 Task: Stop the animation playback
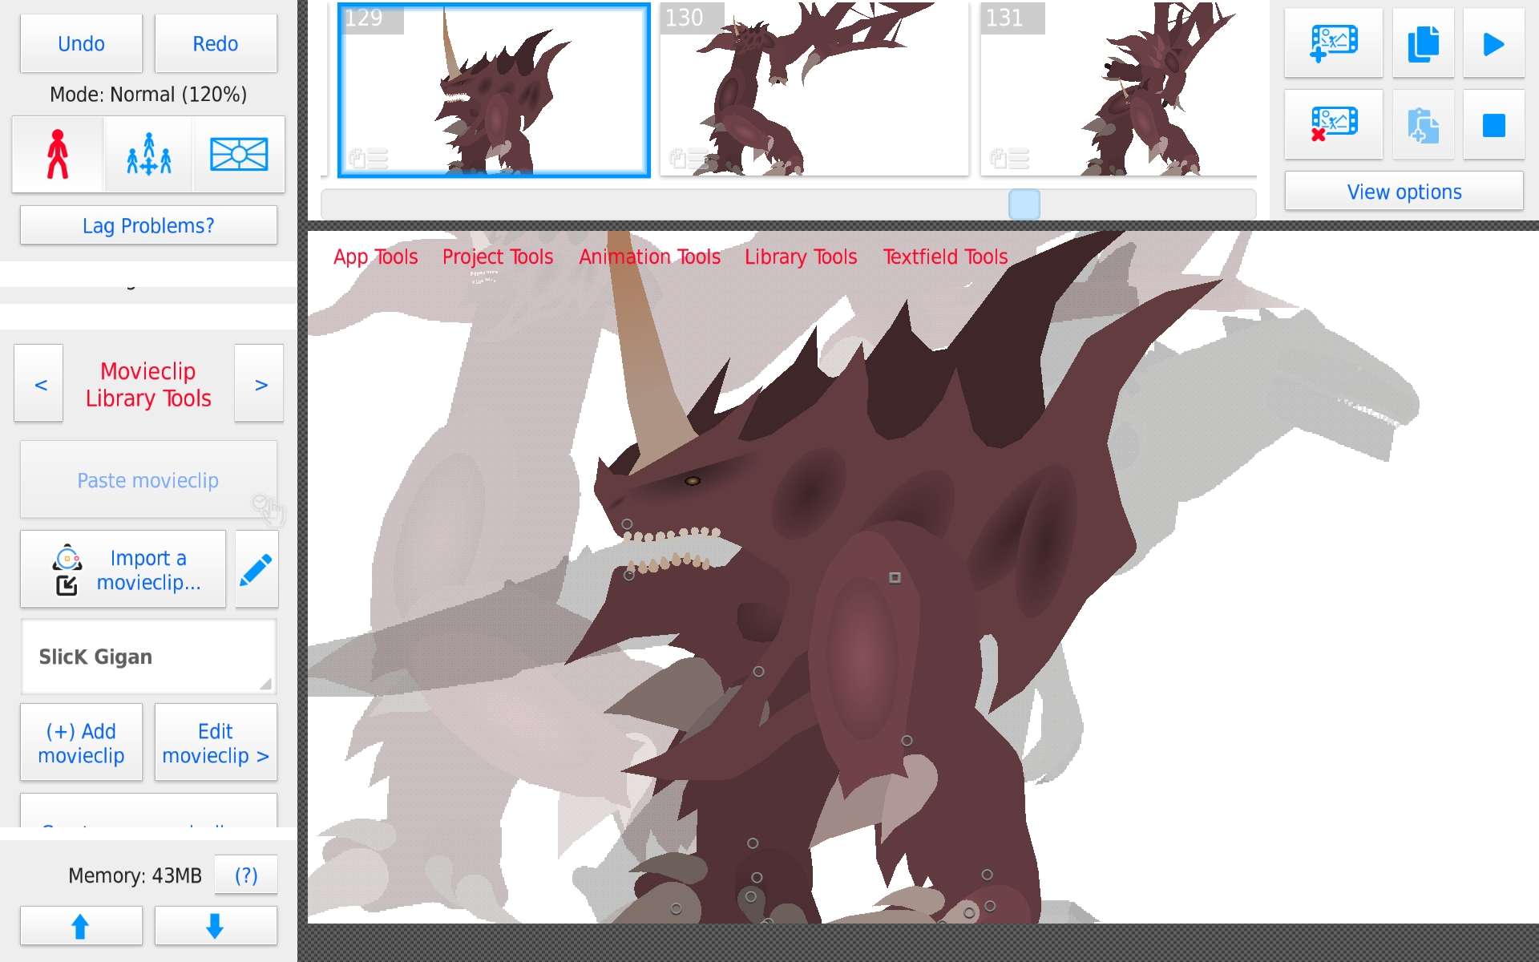1493,124
